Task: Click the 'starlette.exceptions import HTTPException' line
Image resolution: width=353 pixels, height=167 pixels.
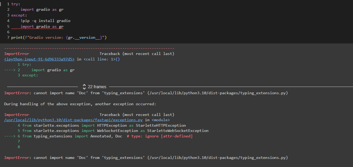Action: pos(104,125)
